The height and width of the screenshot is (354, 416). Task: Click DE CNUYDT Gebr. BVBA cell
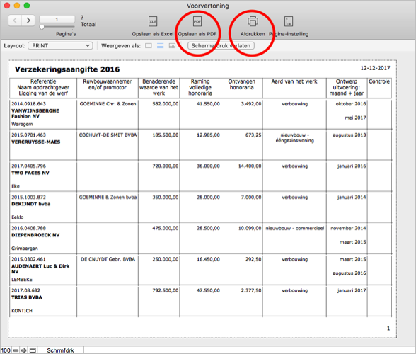108,259
